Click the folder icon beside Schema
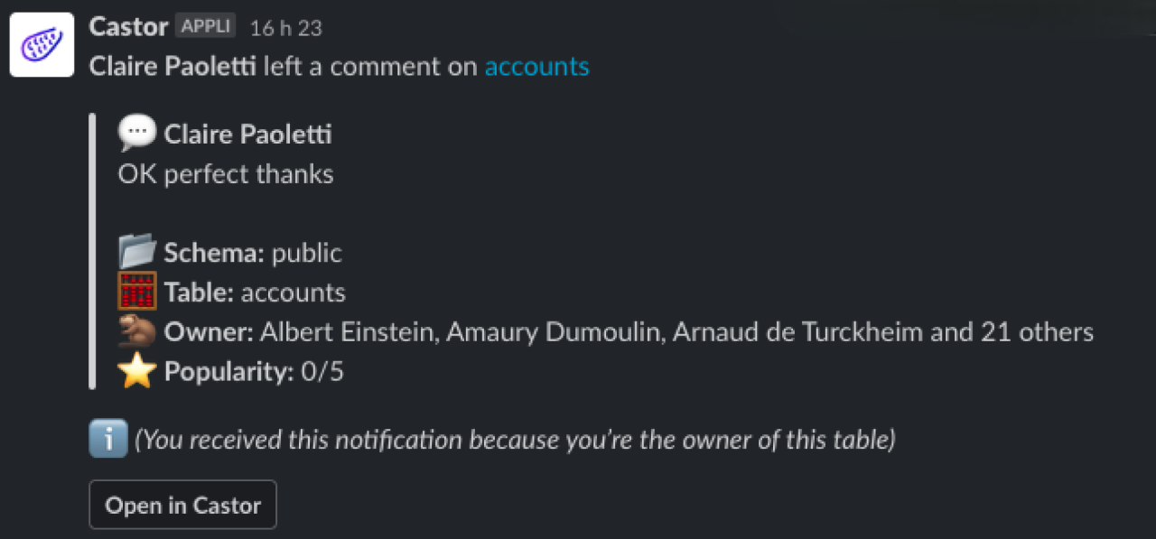 137,252
